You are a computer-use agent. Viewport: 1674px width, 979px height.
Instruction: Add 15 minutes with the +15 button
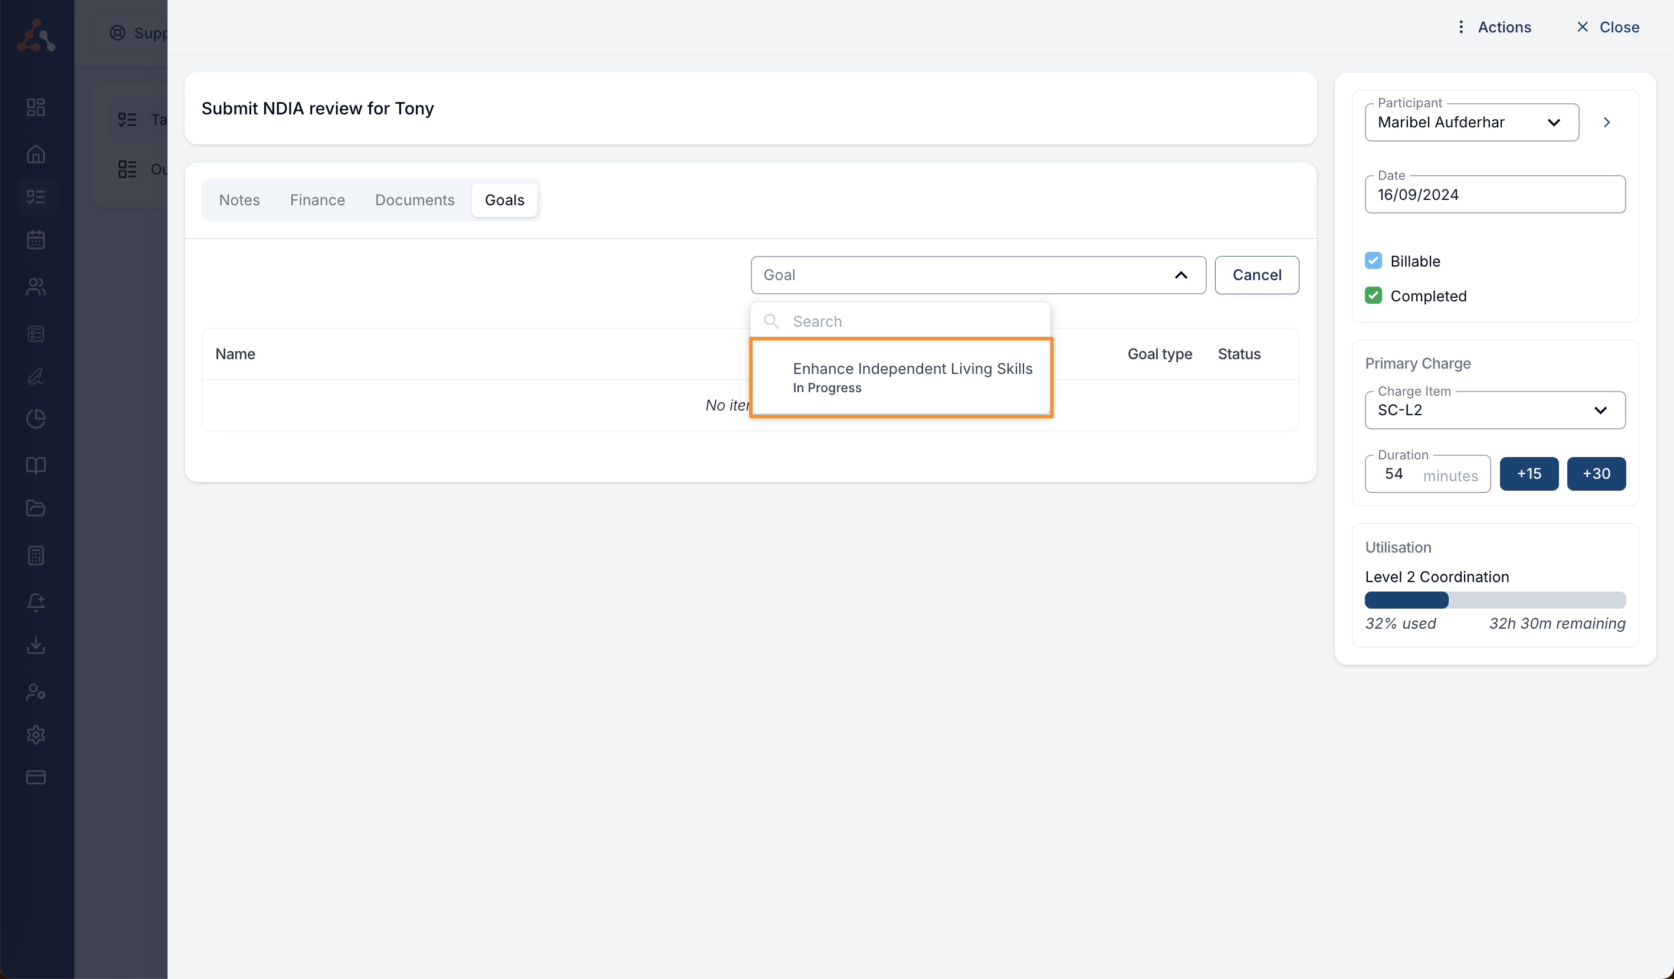(1528, 474)
